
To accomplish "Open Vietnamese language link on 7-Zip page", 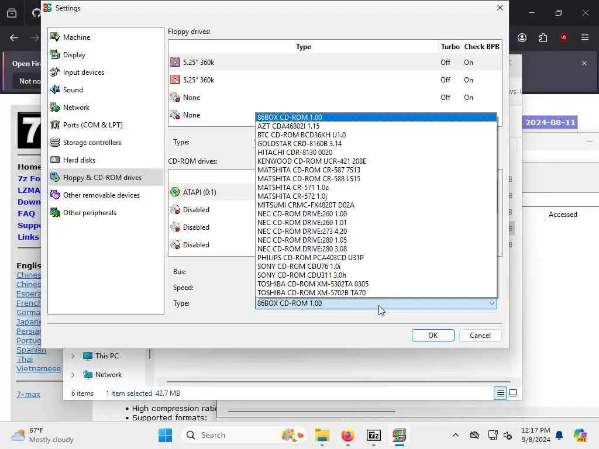I will coord(38,368).
